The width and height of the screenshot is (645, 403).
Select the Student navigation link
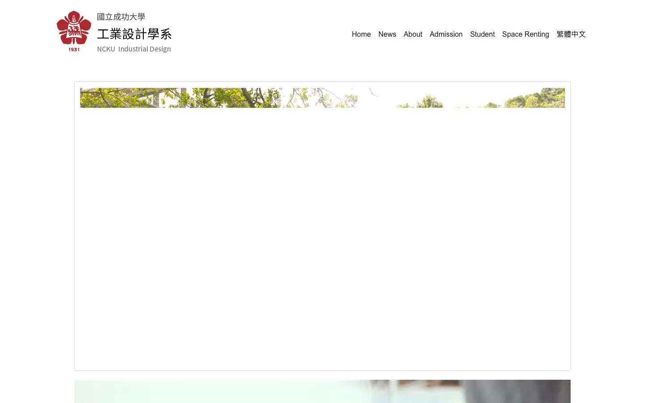(x=482, y=34)
